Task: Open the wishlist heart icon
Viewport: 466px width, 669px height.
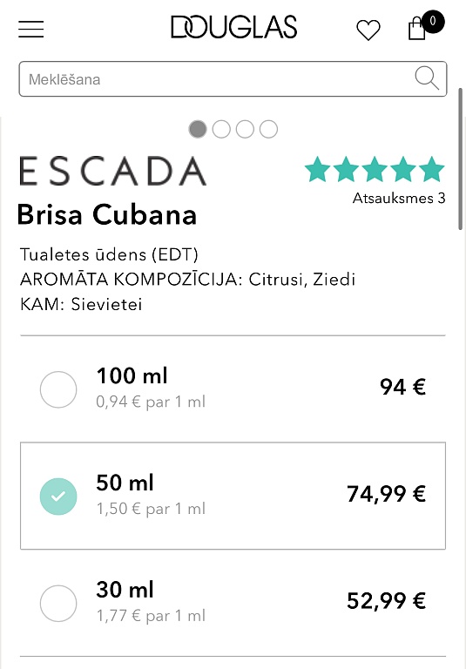Action: pos(368,30)
